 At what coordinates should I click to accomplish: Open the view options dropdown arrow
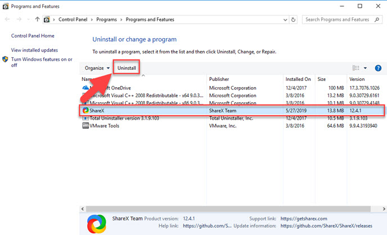point(365,68)
